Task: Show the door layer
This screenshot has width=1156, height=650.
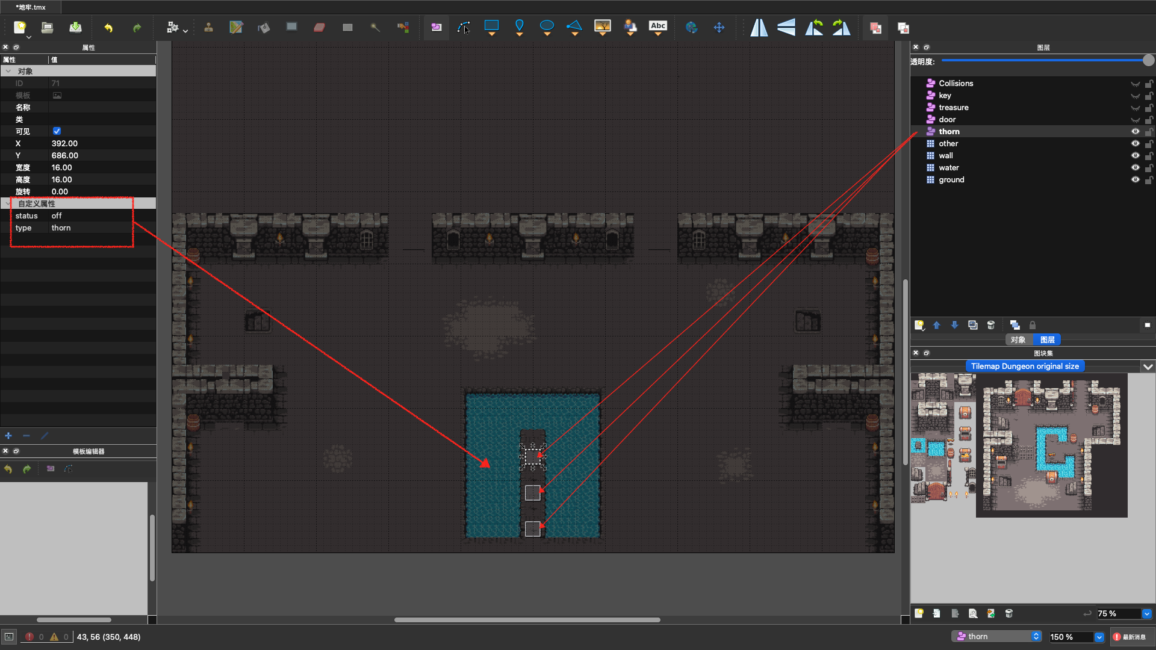Action: click(1135, 120)
